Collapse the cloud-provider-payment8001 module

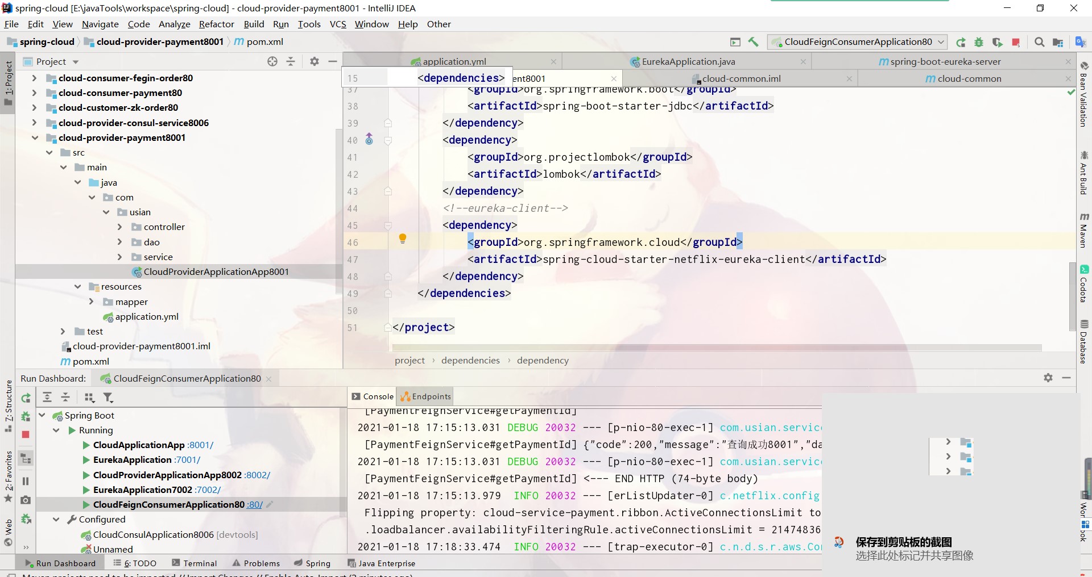pos(34,137)
